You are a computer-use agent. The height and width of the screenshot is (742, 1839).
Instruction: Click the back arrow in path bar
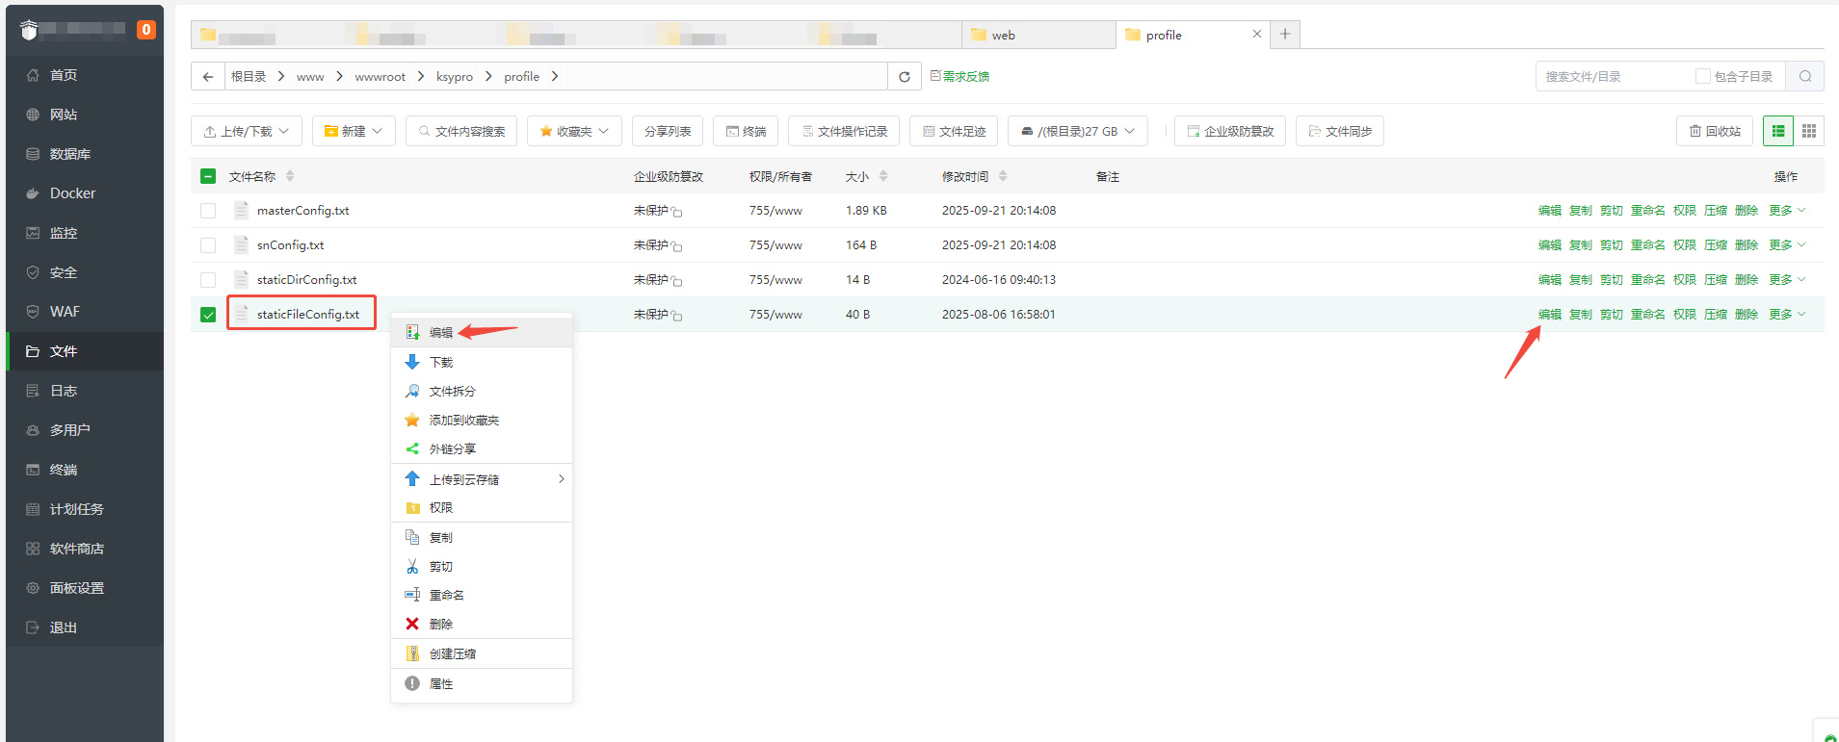point(208,77)
